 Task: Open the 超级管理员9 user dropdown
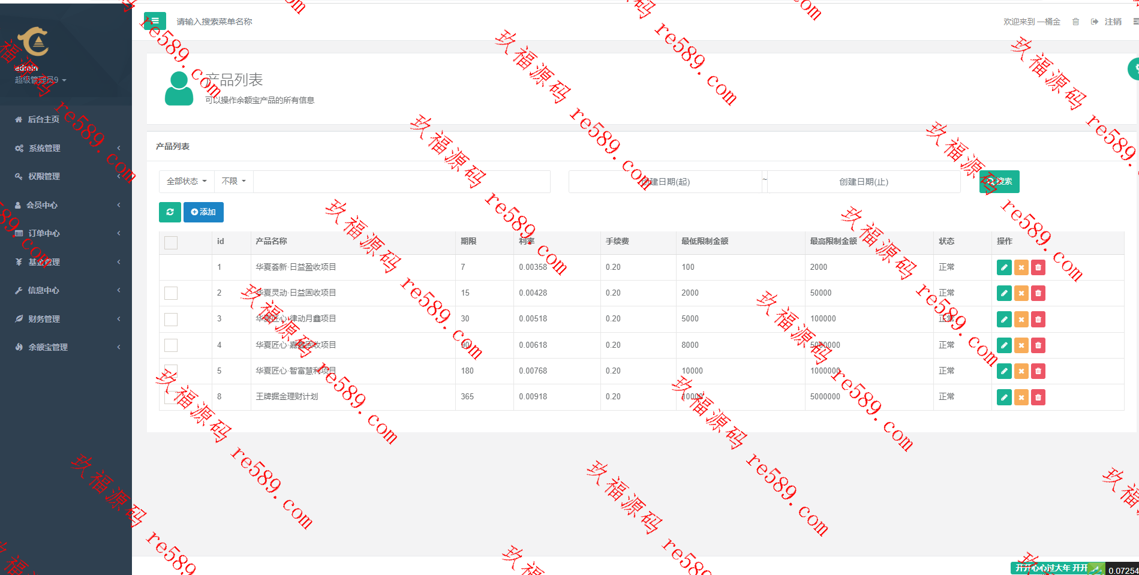(40, 80)
